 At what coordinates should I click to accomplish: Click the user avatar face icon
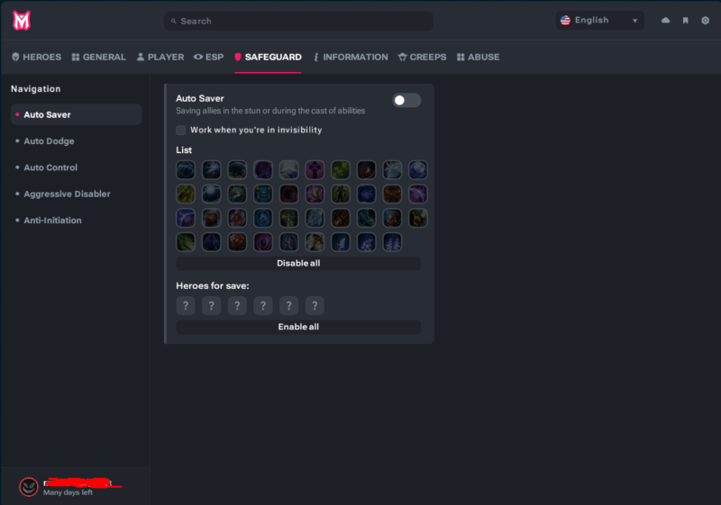click(29, 487)
